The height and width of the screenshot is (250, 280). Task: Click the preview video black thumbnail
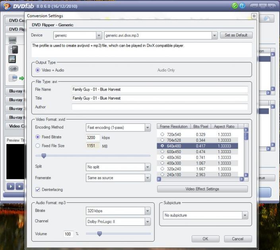[x=16, y=162]
